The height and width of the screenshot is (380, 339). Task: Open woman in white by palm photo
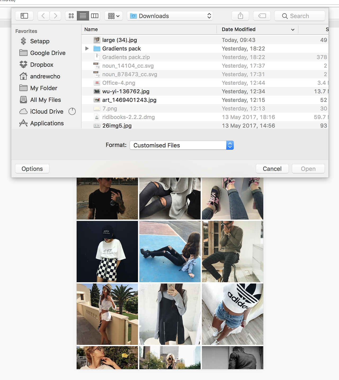tap(107, 314)
